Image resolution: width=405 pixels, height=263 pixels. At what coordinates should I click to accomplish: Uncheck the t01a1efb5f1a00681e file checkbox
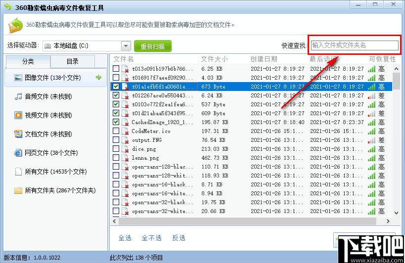click(x=116, y=86)
